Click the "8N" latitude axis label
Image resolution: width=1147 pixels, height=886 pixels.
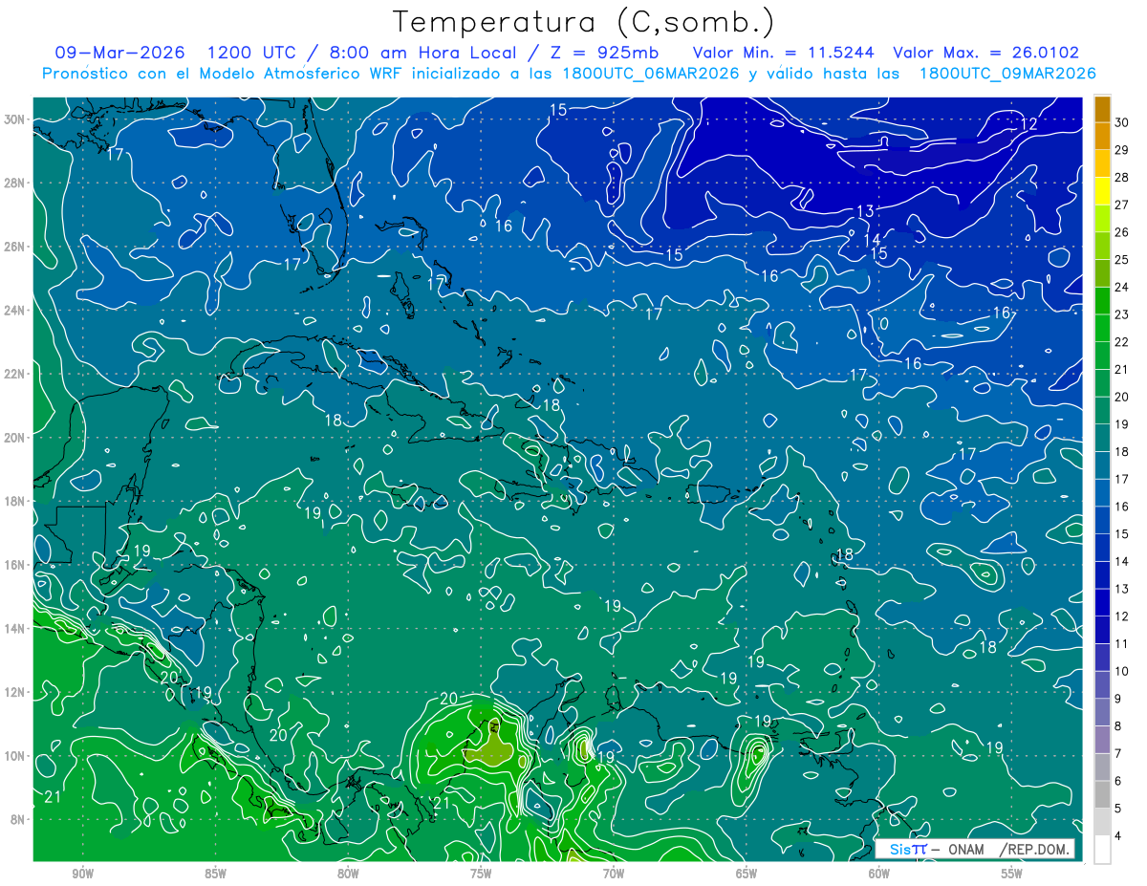pyautogui.click(x=19, y=818)
